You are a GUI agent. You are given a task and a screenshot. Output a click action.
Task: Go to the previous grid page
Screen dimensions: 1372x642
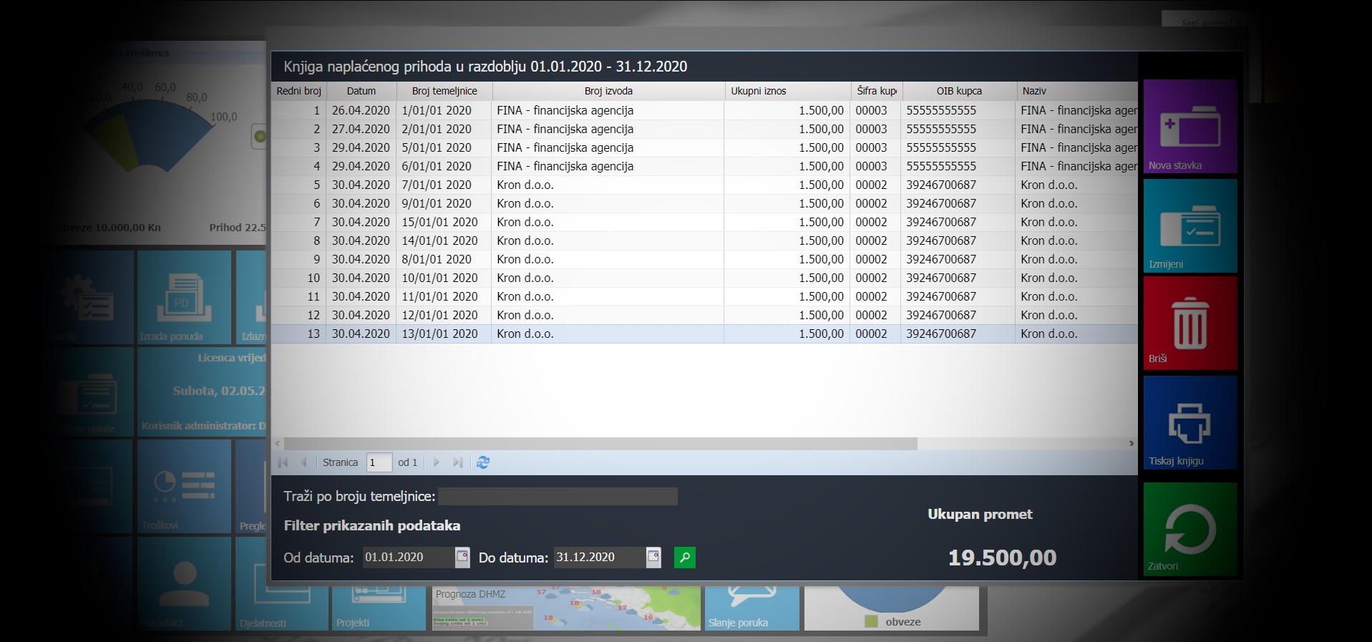(x=304, y=462)
